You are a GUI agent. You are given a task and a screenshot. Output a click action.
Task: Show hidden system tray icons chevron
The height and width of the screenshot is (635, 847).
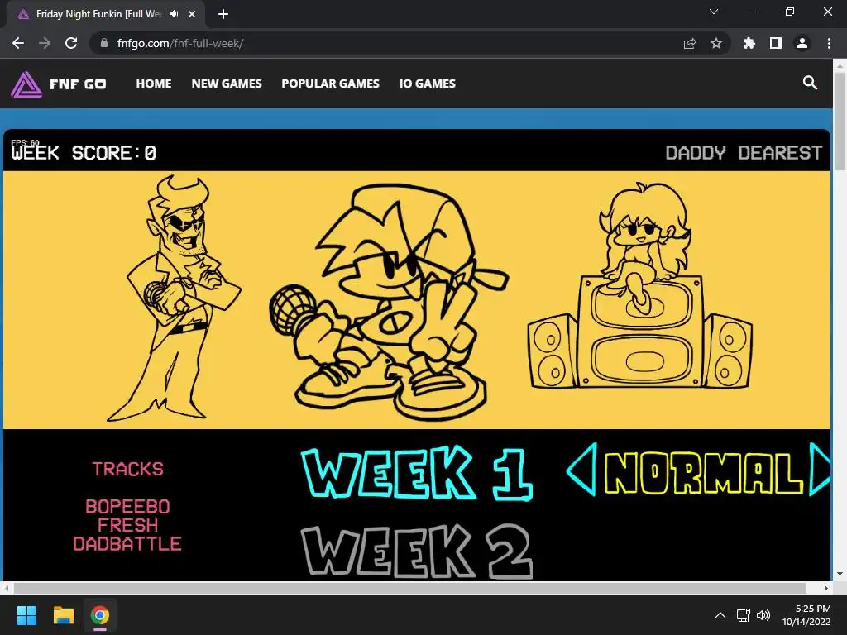tap(720, 615)
